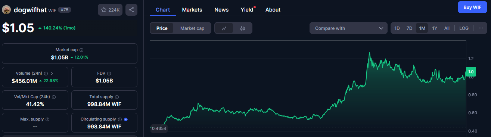Click the dogwifhat coin name heading
Screen dimensions: 491x137
(x=30, y=10)
